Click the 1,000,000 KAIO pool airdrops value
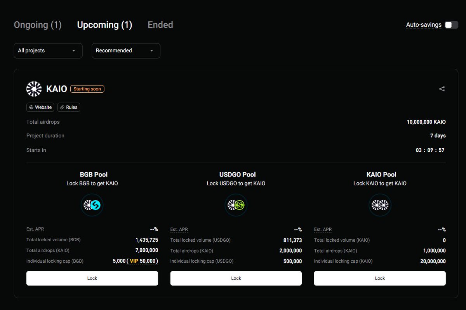Image resolution: width=466 pixels, height=310 pixels. [x=434, y=251]
